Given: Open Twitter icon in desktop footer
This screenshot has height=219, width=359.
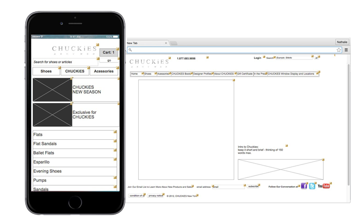Looking at the screenshot, I should tap(312, 186).
